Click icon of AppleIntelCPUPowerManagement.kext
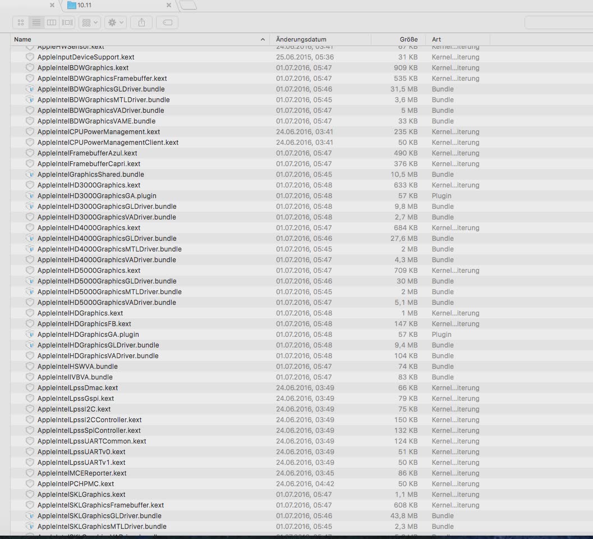593x539 pixels. tap(30, 132)
